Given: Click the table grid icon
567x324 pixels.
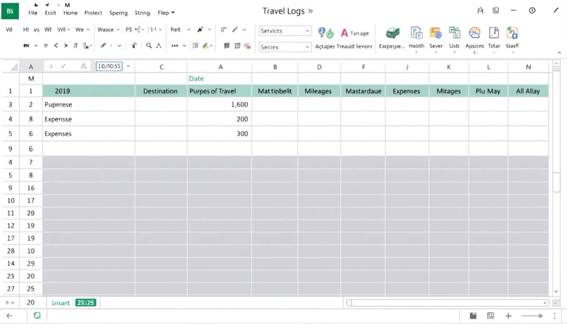Looking at the screenshot, I should 227,46.
